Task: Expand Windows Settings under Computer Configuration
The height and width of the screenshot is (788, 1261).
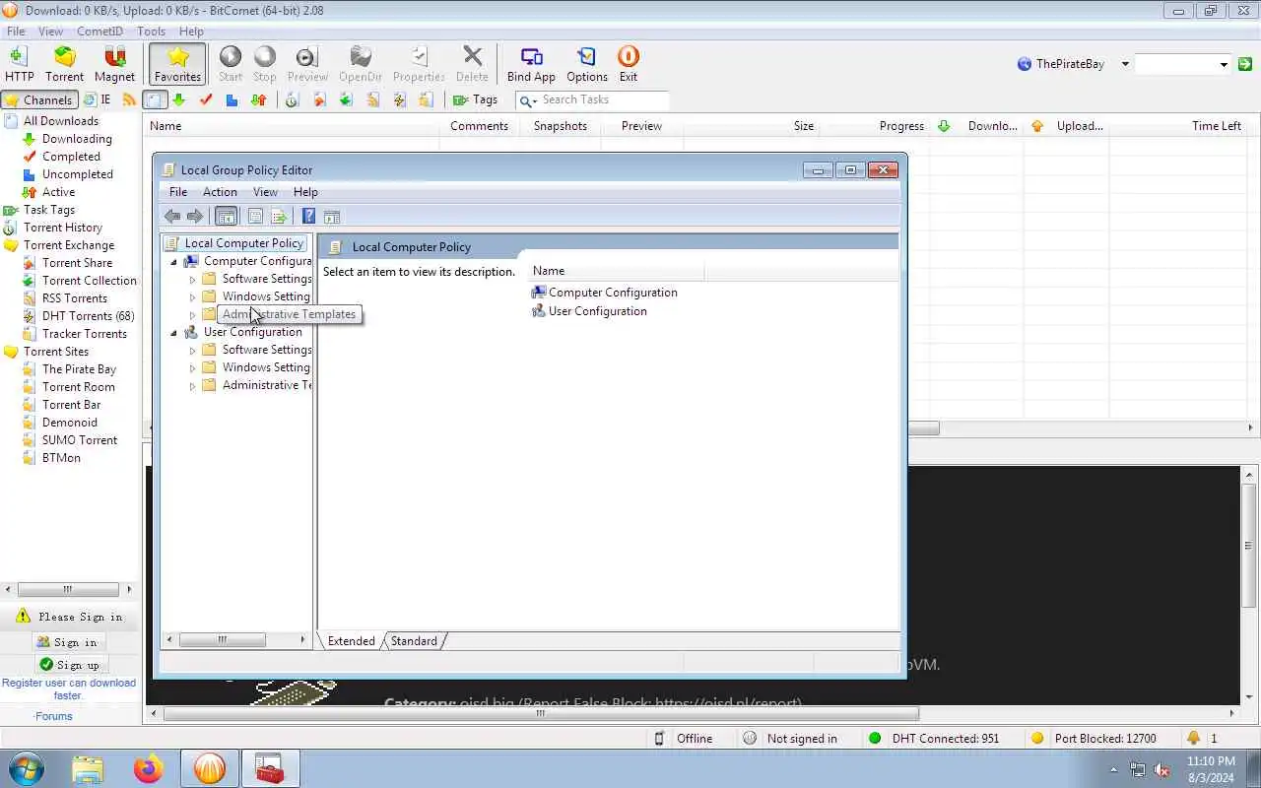Action: [x=193, y=297]
